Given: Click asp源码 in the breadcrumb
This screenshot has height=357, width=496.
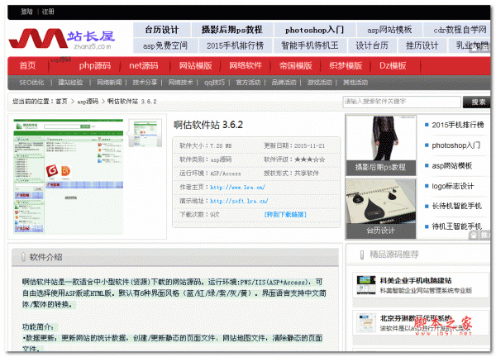Looking at the screenshot, I should 88,102.
